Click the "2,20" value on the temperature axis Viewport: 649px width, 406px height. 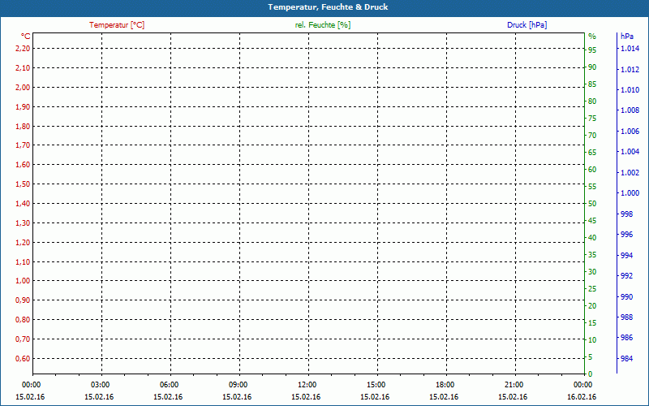tap(23, 49)
